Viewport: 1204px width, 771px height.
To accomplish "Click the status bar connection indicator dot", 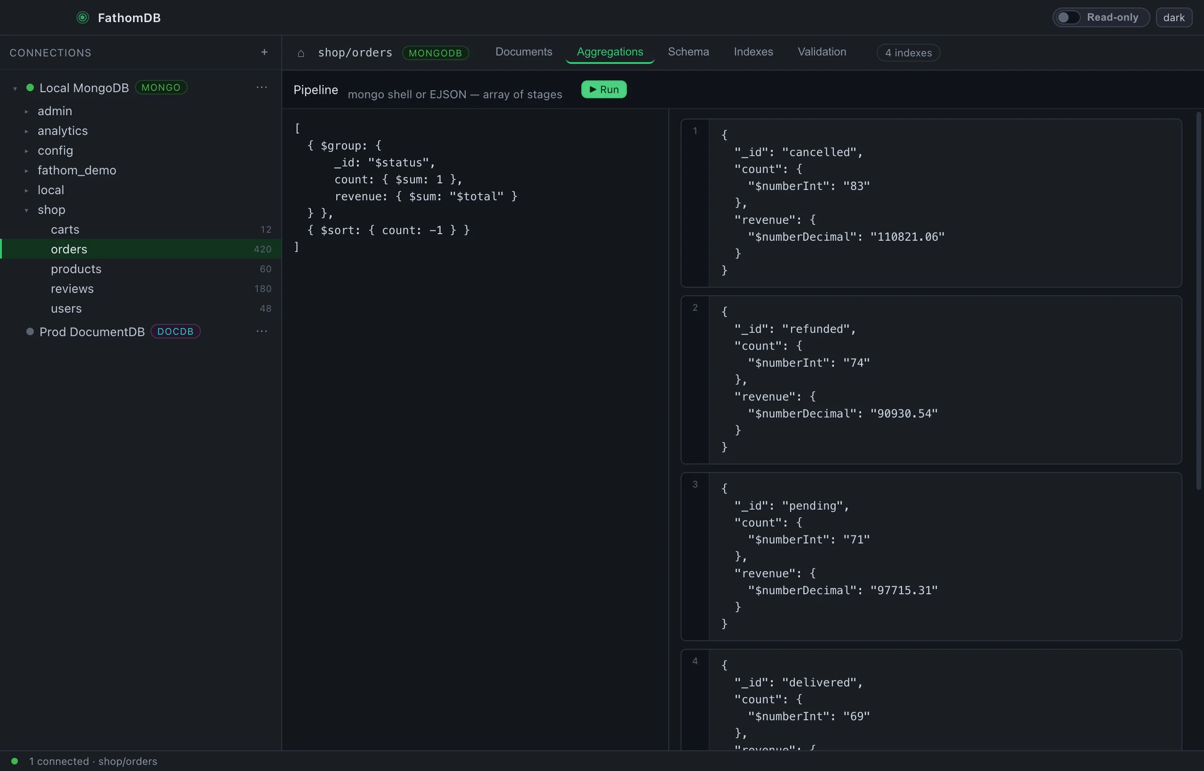I will (x=15, y=761).
